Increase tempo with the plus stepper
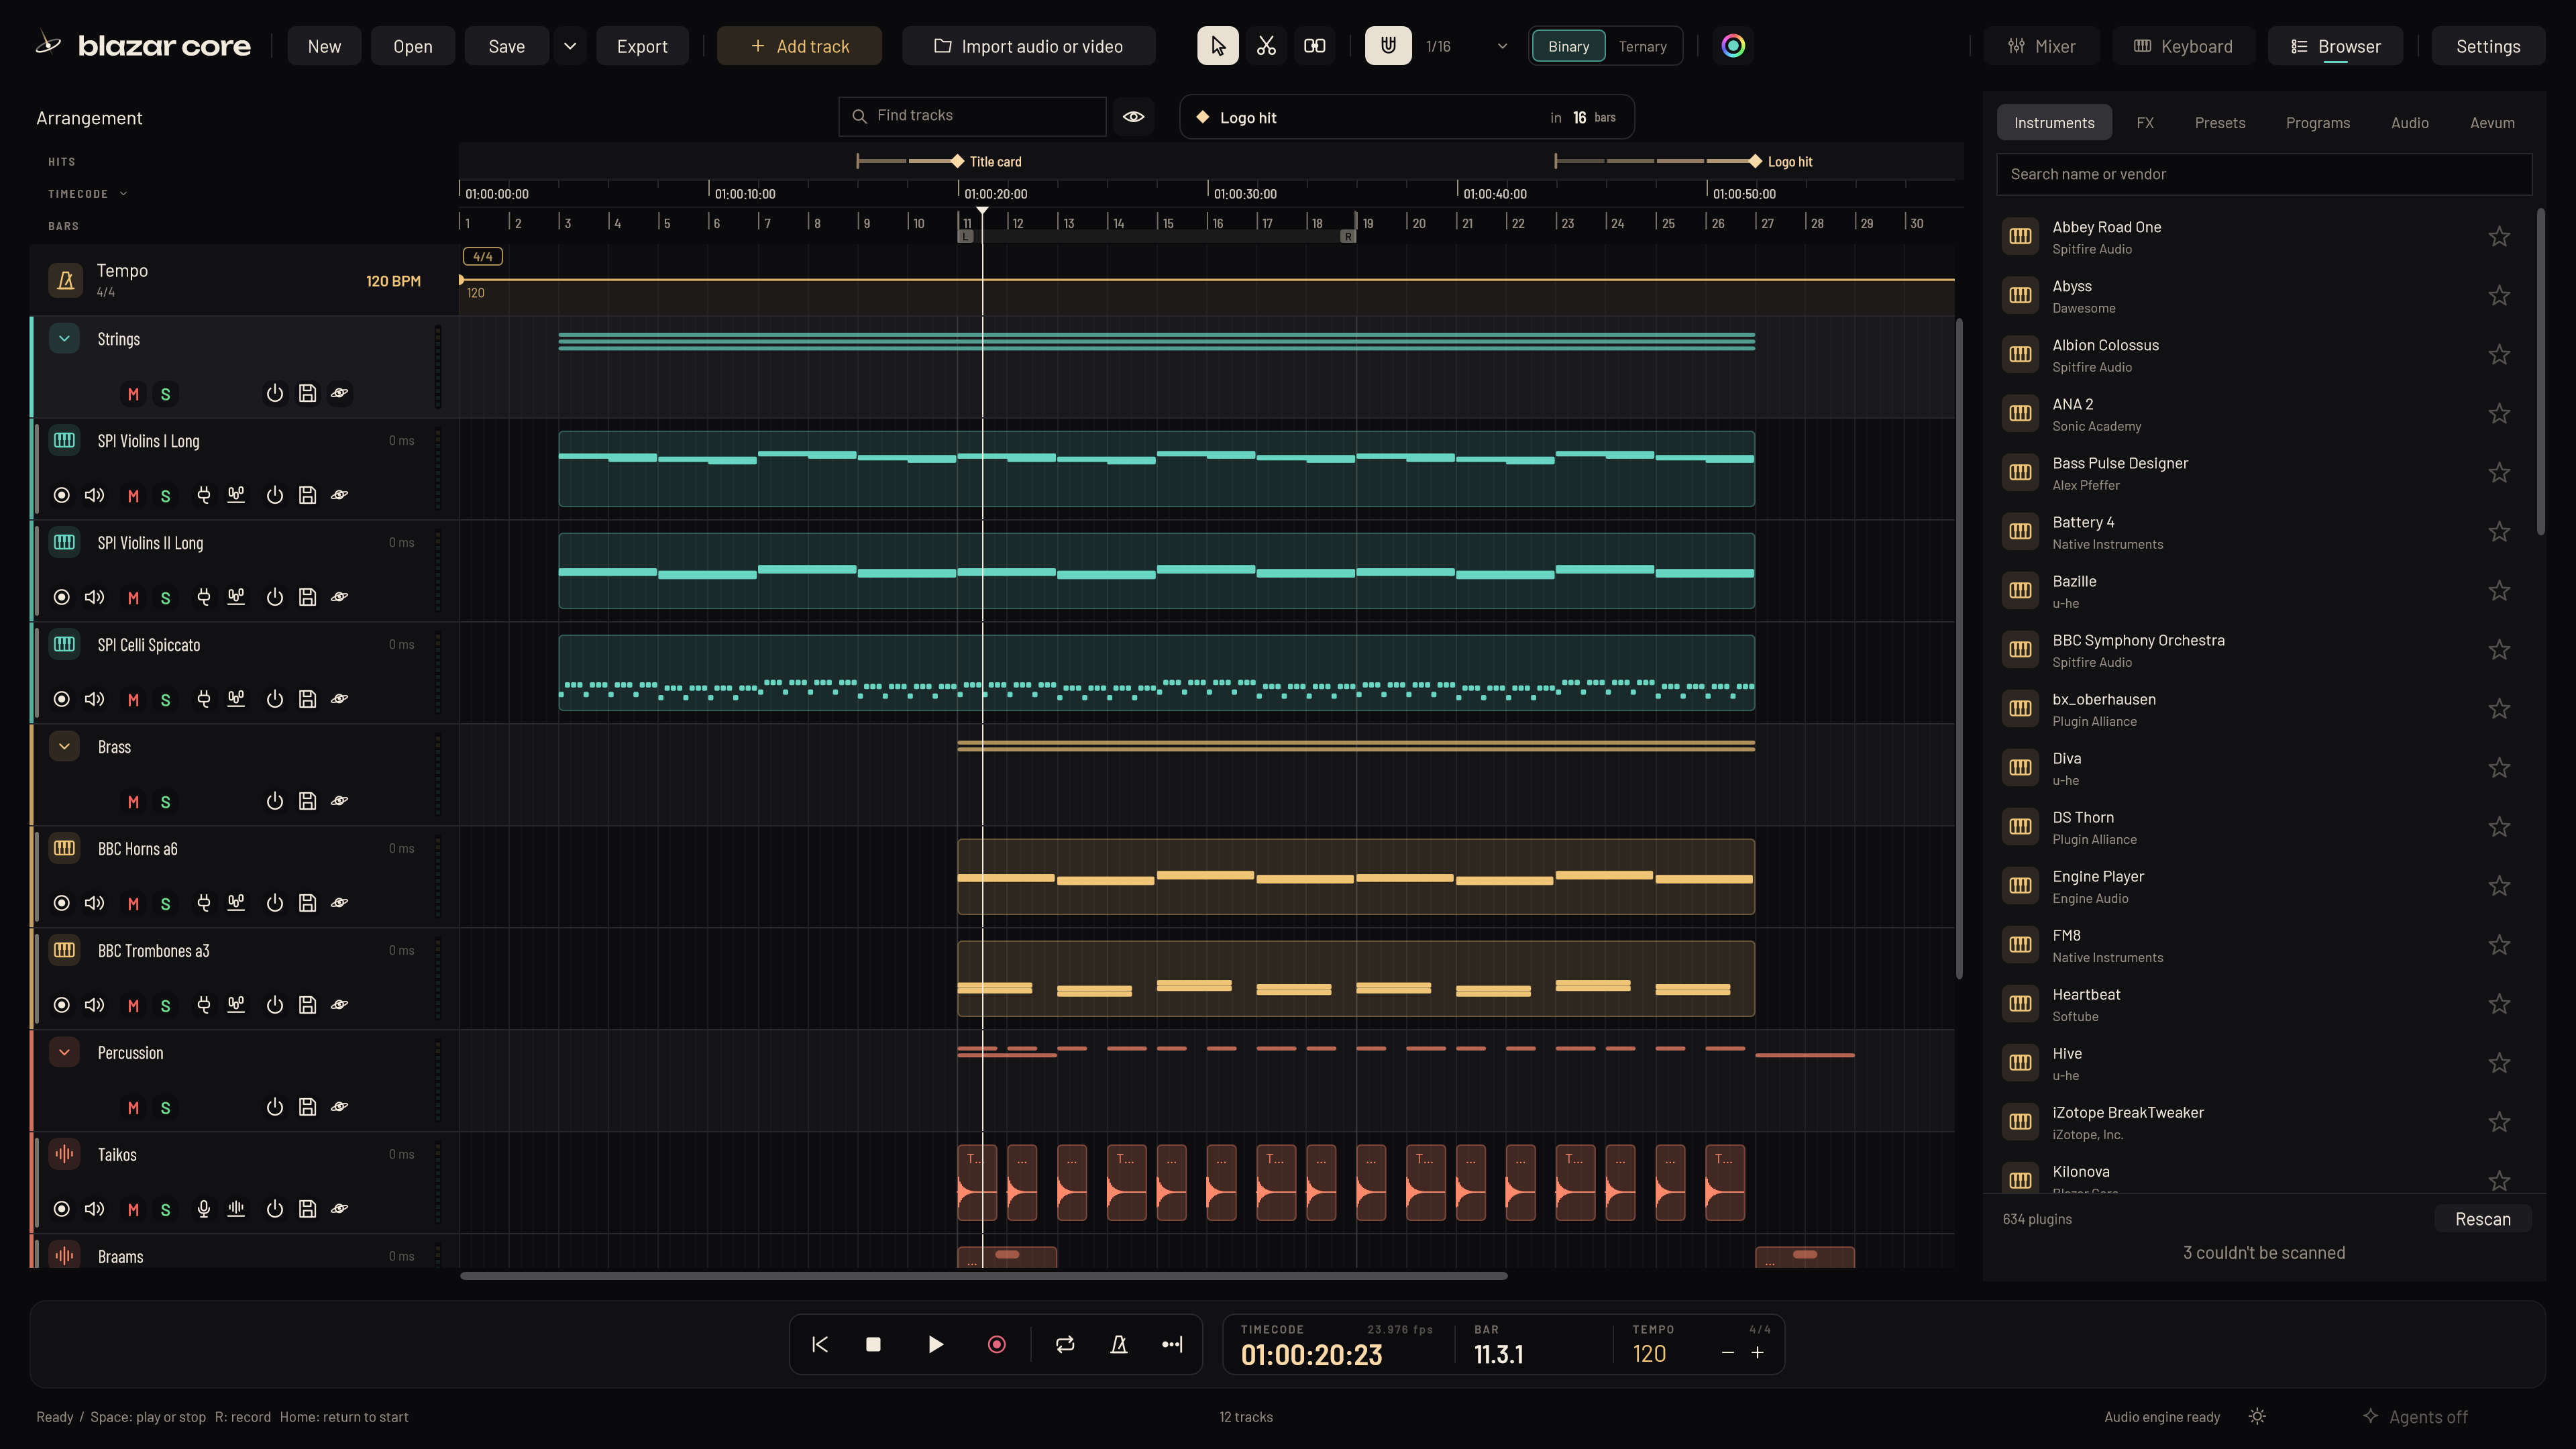The width and height of the screenshot is (2576, 1449). pos(1757,1353)
